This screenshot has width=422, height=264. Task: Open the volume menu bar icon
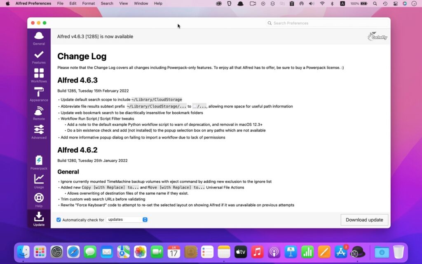click(x=312, y=3)
